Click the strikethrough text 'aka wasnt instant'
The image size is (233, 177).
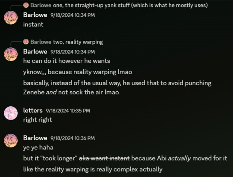(x=104, y=158)
